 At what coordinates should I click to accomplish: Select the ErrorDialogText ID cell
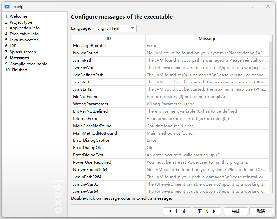pos(109,155)
